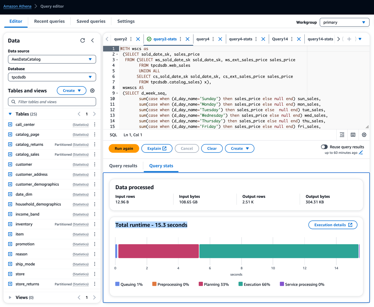Collapse the Data side panel
The height and width of the screenshot is (307, 374).
(93, 40)
